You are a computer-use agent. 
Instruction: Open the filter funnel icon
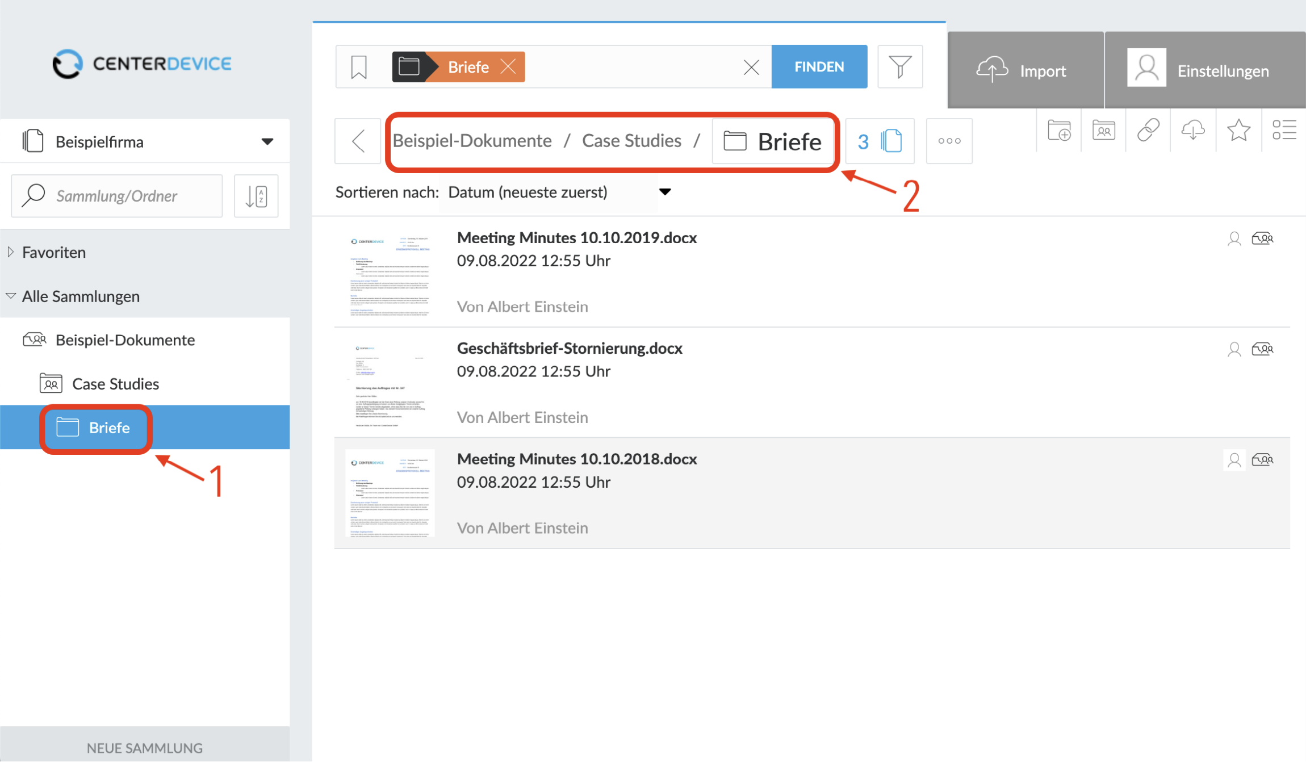click(900, 66)
